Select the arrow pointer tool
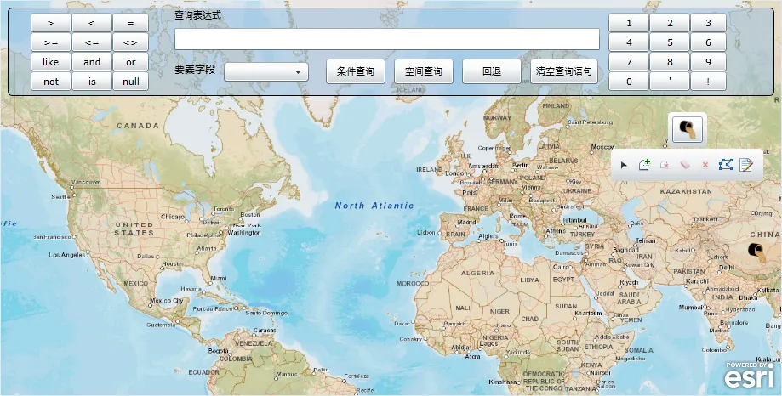 (x=624, y=165)
